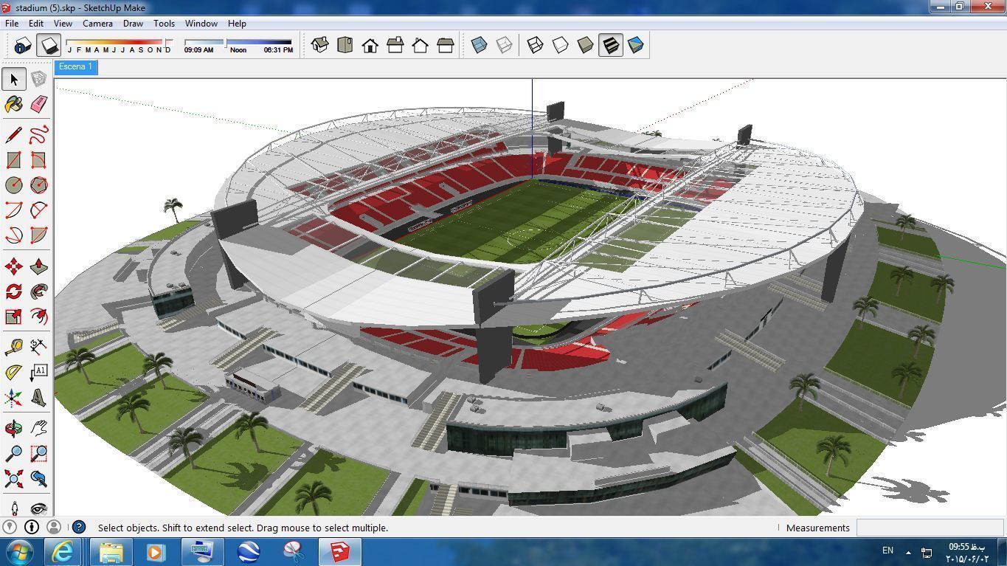Switch to Back view

(x=420, y=45)
